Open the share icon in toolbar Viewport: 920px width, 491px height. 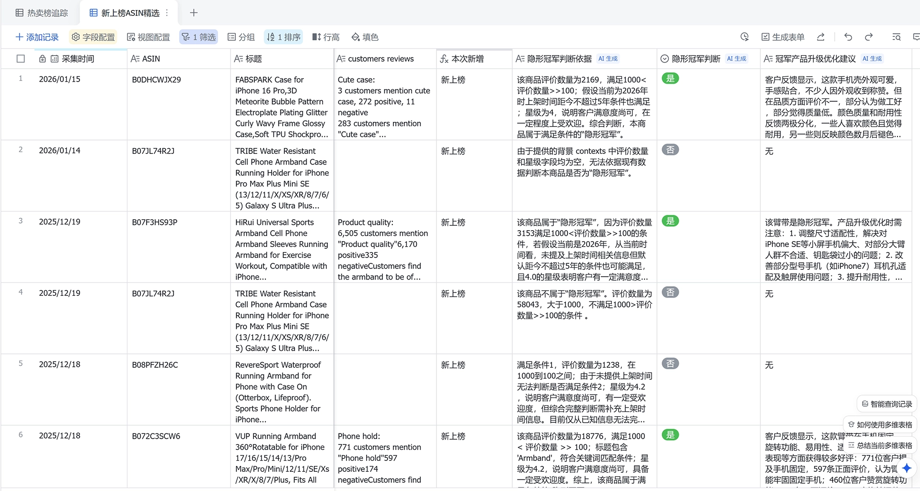821,37
